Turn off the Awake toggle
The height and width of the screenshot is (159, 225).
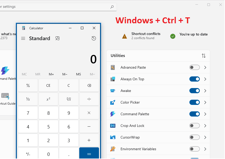(194, 91)
